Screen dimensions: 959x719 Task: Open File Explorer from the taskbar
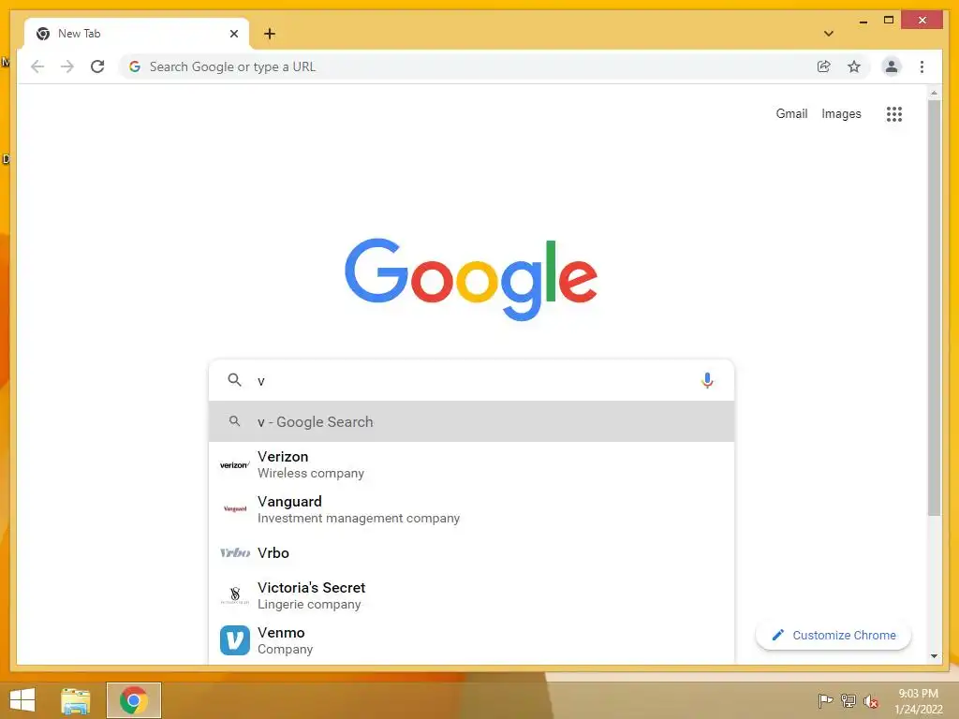pyautogui.click(x=75, y=700)
